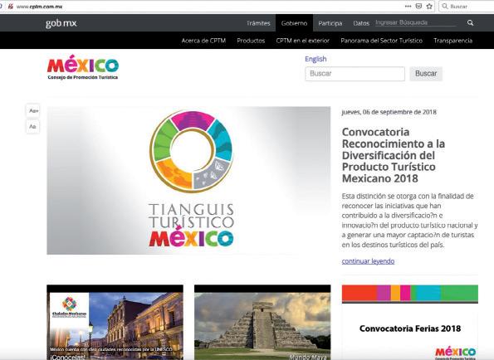Open CPTM en el exterior menu
The image size is (494, 360).
(303, 41)
